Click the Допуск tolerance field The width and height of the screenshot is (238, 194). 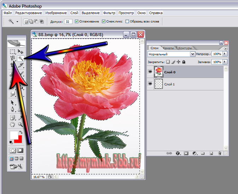(68, 22)
